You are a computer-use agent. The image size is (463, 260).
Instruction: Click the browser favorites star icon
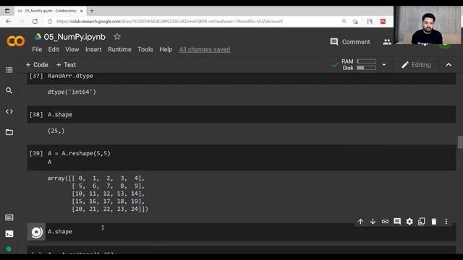[x=355, y=21]
